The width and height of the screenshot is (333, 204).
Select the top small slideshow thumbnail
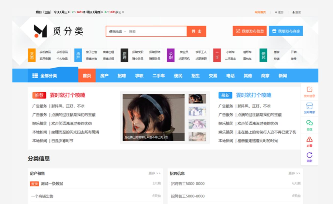point(197,99)
